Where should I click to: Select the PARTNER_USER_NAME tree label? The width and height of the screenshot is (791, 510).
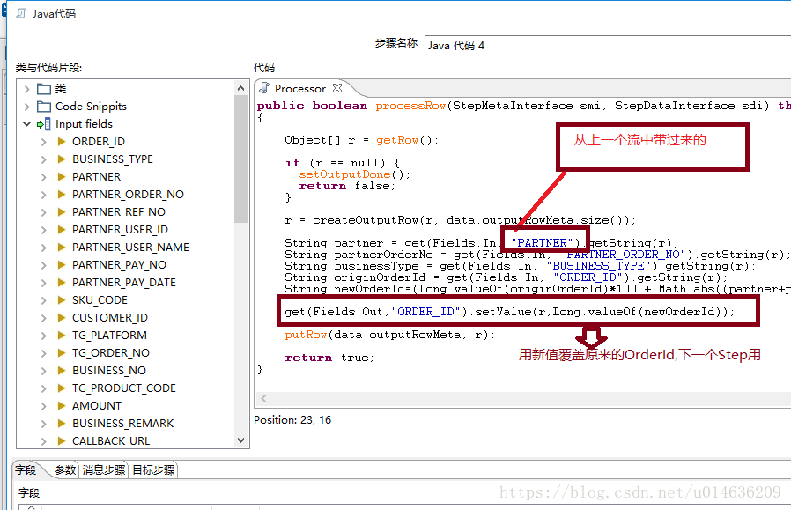[130, 248]
